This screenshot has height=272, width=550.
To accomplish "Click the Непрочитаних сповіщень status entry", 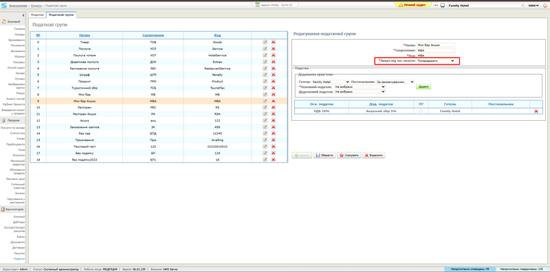I will click(x=470, y=269).
